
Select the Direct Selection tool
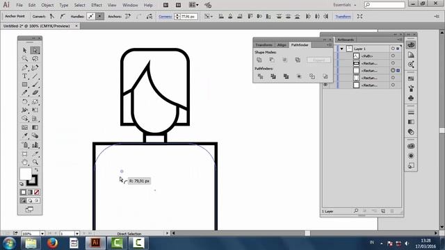[35, 50]
